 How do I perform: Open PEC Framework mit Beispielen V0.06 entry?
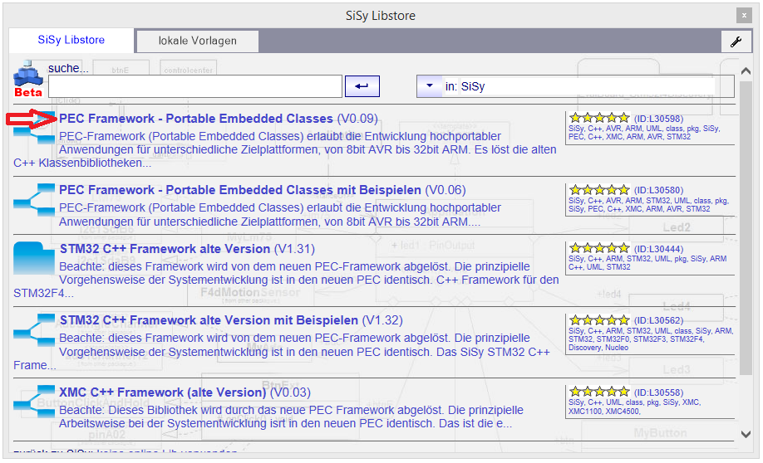pyautogui.click(x=241, y=190)
